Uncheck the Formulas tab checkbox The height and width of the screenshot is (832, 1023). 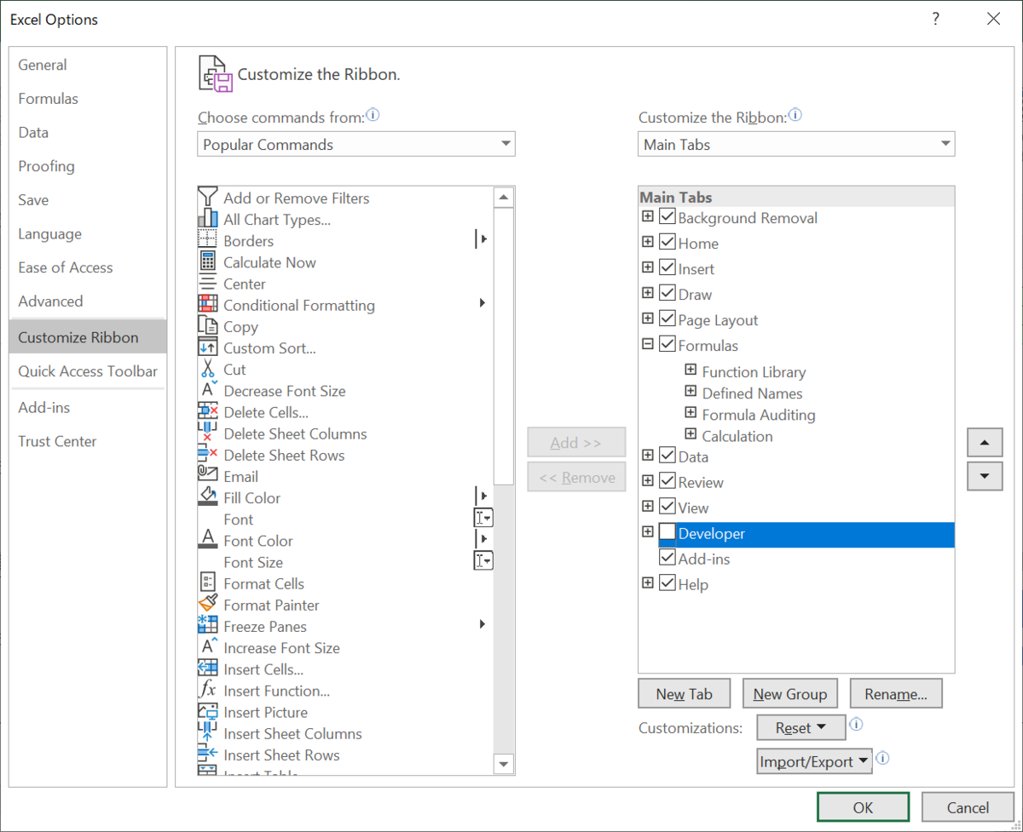pos(668,345)
